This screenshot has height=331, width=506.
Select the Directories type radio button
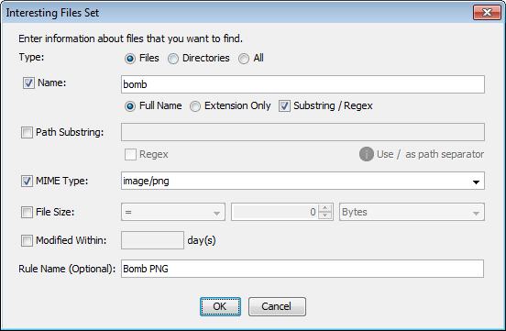pos(173,59)
